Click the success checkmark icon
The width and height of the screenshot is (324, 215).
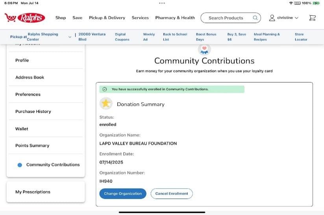(105, 89)
